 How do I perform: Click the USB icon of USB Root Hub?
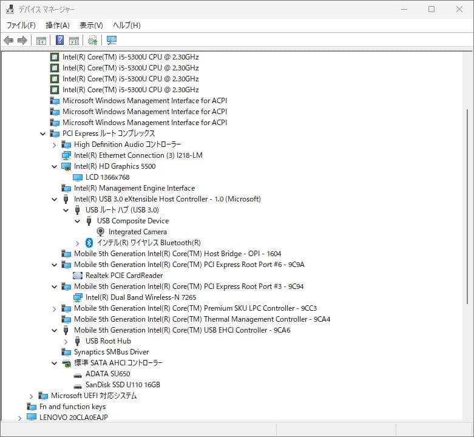click(x=78, y=341)
